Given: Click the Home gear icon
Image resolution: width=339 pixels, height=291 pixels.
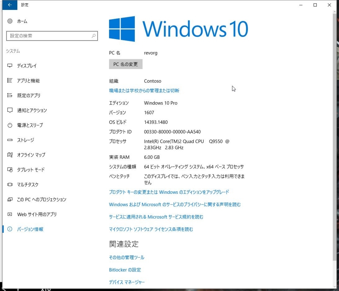Looking at the screenshot, I should tap(10, 21).
